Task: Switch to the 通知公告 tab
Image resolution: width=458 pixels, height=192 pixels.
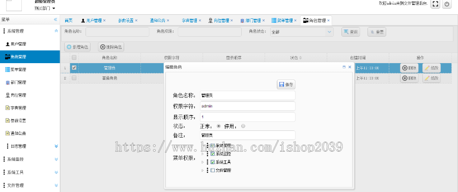Action: click(158, 20)
